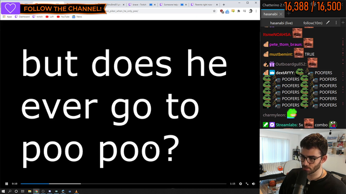The width and height of the screenshot is (346, 194).
Task: Switch to the 'Parents right now' tab
Action: [204, 5]
